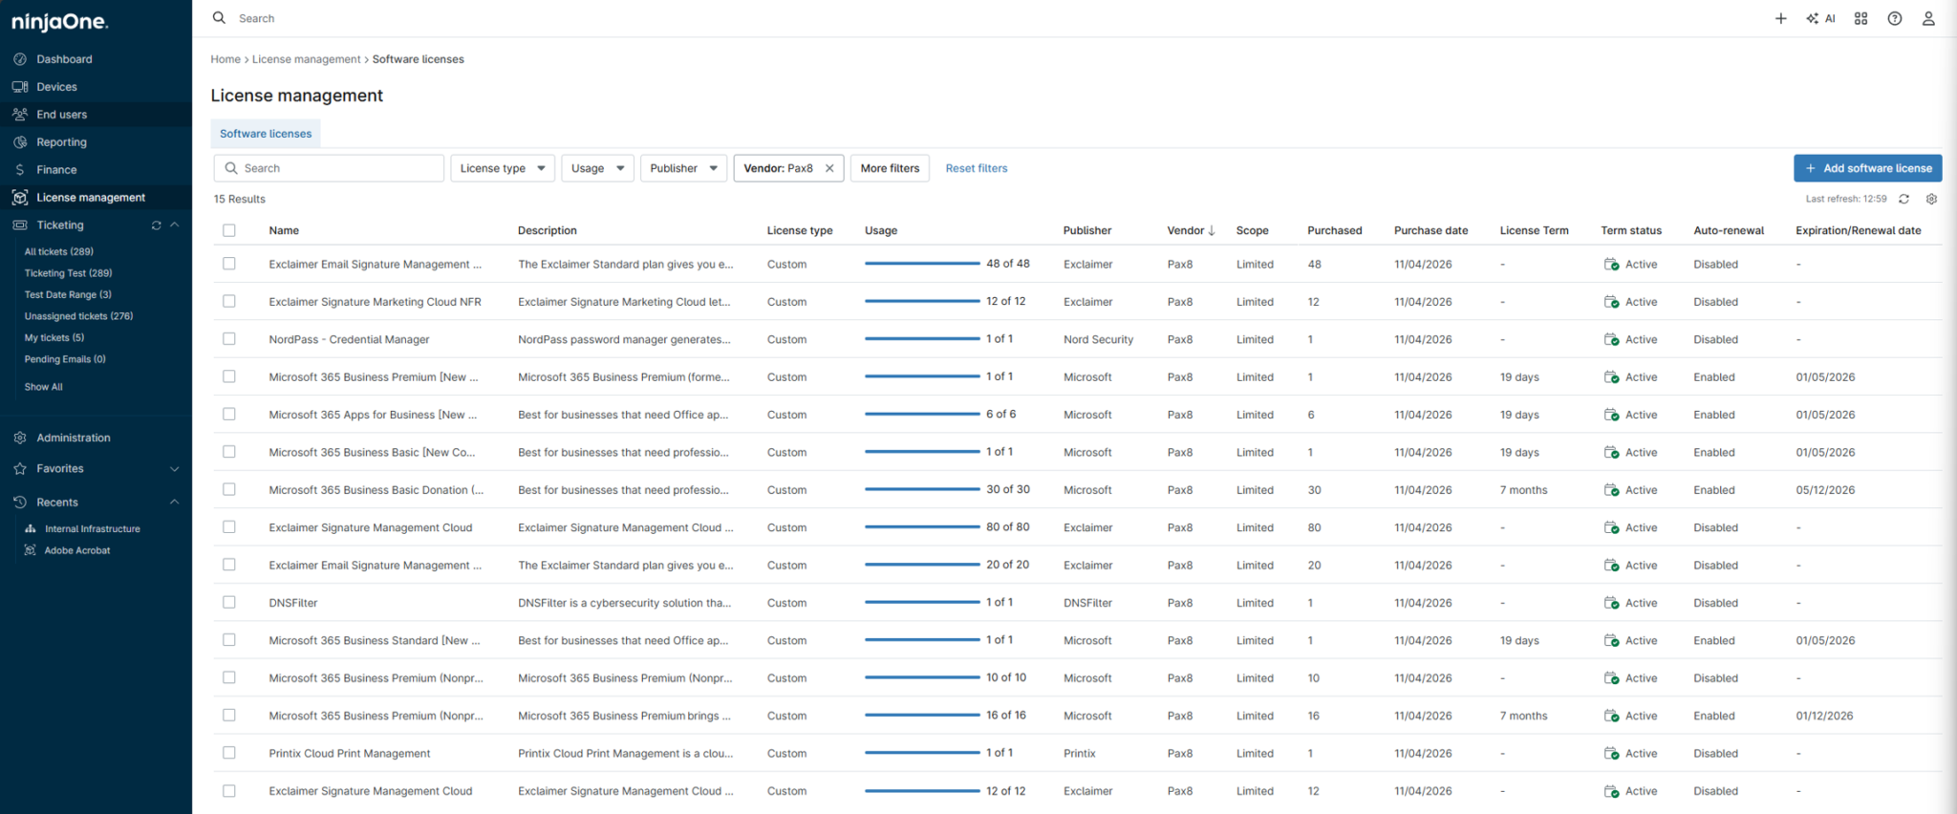Click the plus icon in the top bar
The width and height of the screenshot is (1957, 814).
pos(1780,18)
